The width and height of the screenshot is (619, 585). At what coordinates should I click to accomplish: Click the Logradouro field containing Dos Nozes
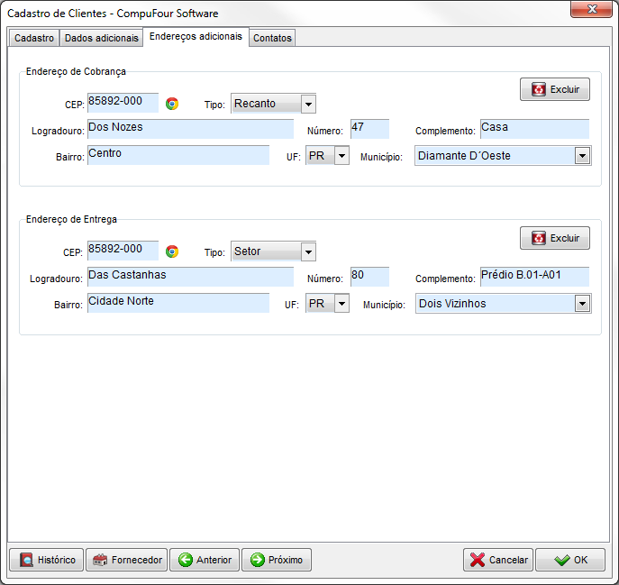[190, 129]
